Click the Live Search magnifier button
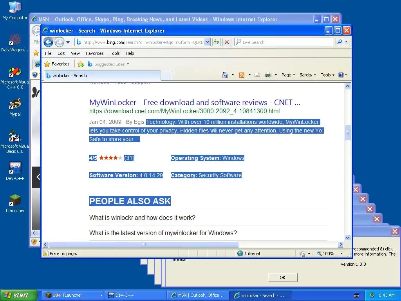This screenshot has height=301, width=401. (340, 42)
